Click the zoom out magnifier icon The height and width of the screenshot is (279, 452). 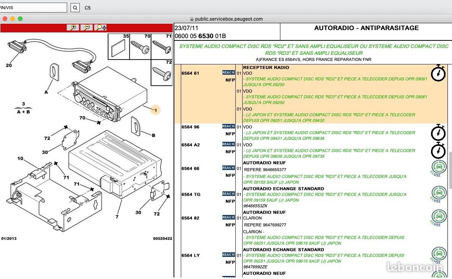click(87, 27)
